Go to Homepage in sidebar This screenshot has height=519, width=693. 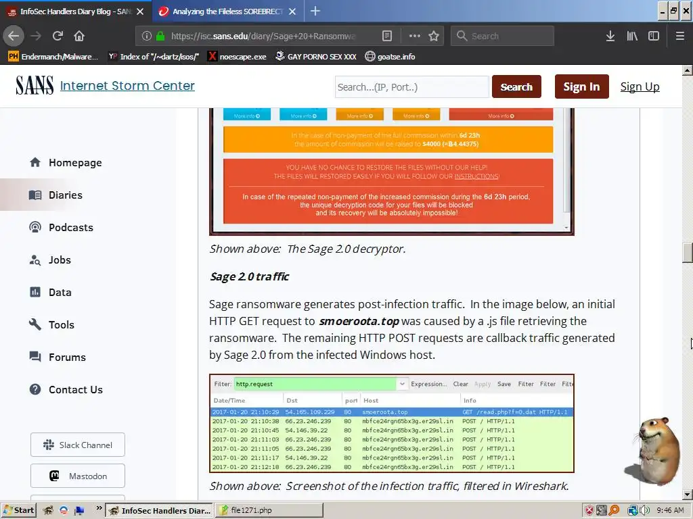75,163
